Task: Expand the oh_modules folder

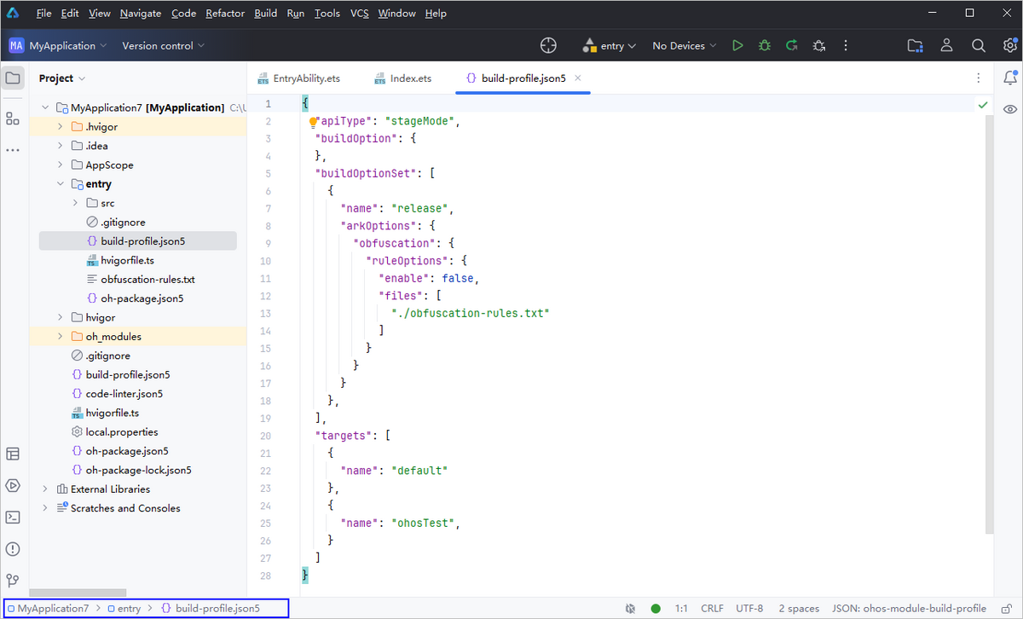Action: 61,337
